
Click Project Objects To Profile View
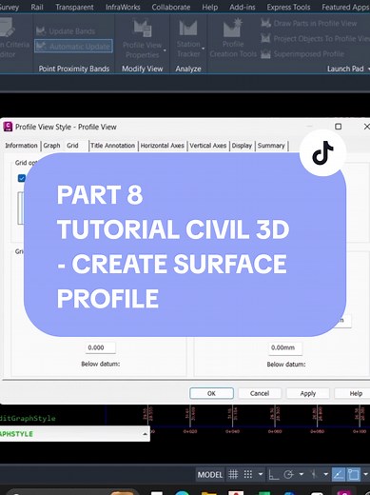pyautogui.click(x=316, y=39)
